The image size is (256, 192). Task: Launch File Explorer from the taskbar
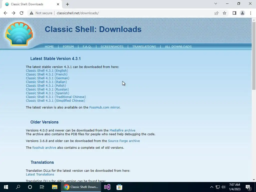pos(54,187)
